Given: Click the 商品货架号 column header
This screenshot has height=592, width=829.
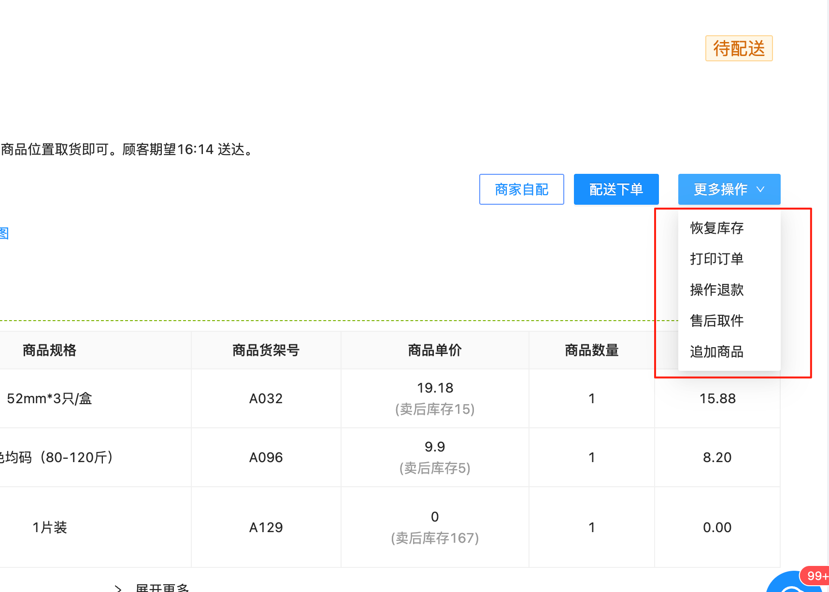Looking at the screenshot, I should click(266, 350).
